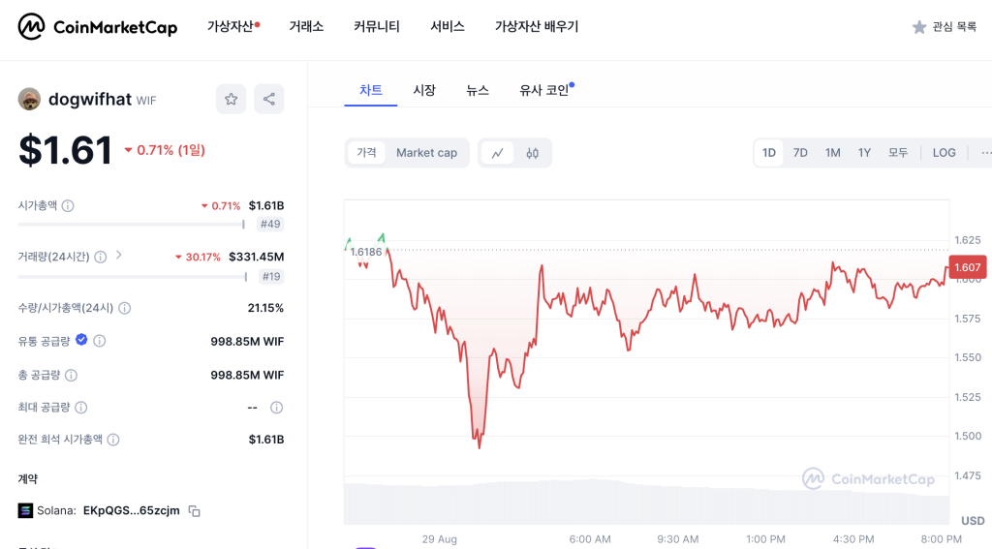Open the 서비스 menu
The height and width of the screenshot is (549, 992).
(x=448, y=26)
